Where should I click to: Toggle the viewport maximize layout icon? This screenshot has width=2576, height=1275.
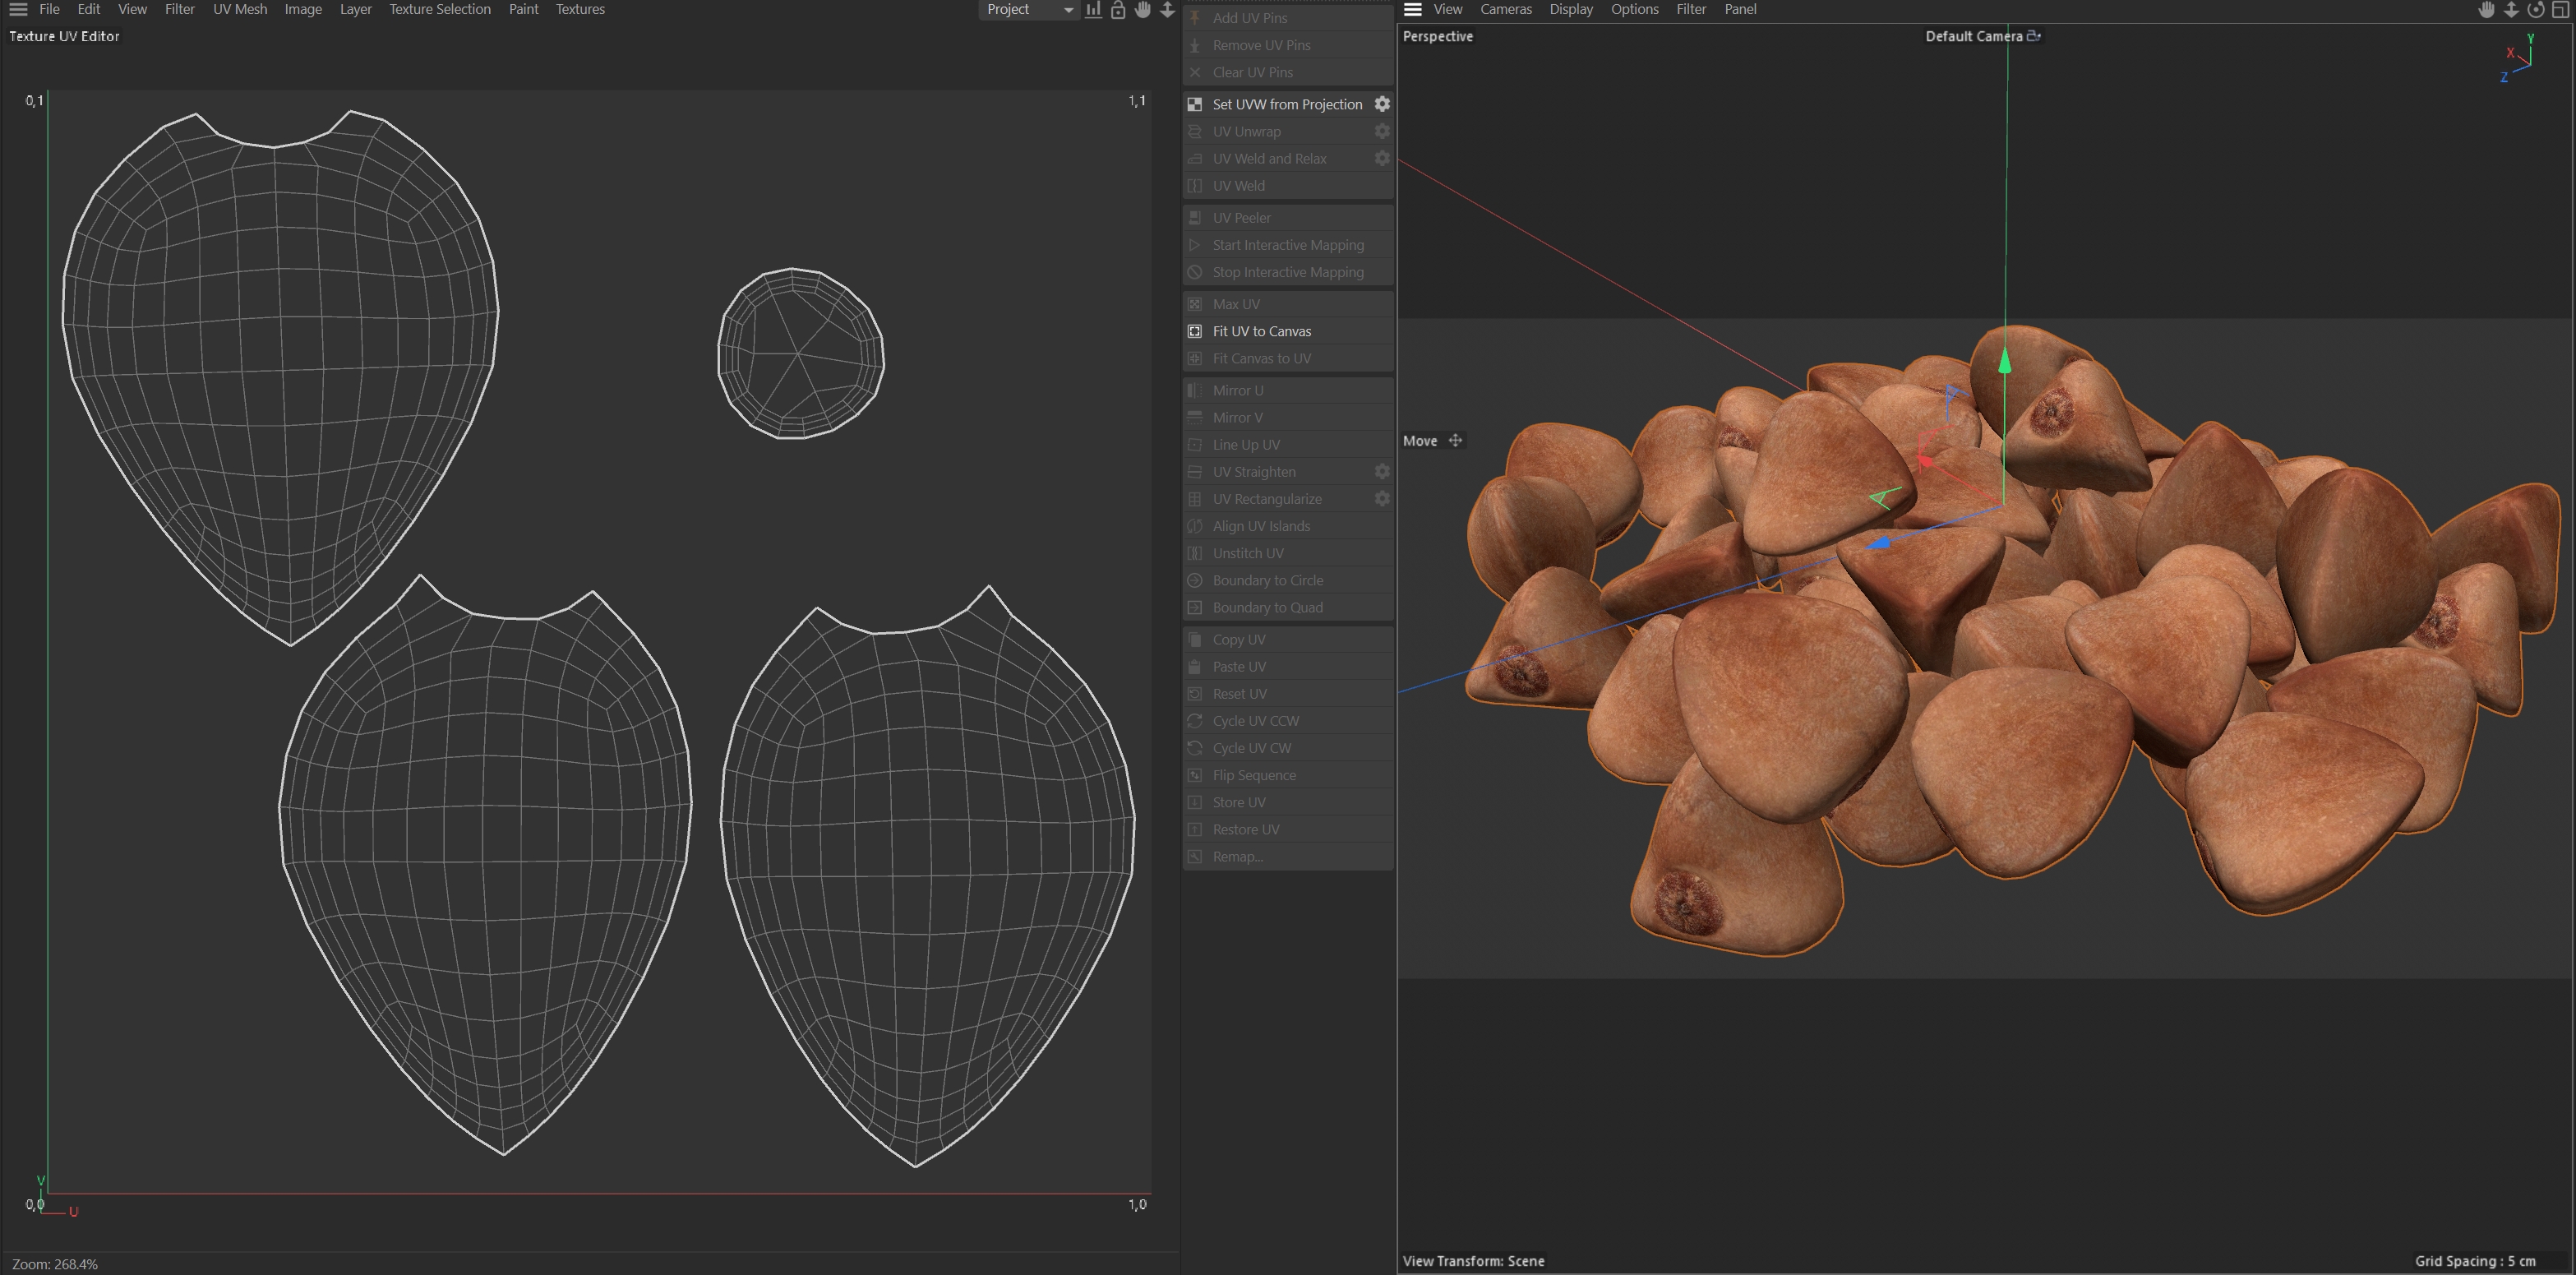click(2560, 10)
